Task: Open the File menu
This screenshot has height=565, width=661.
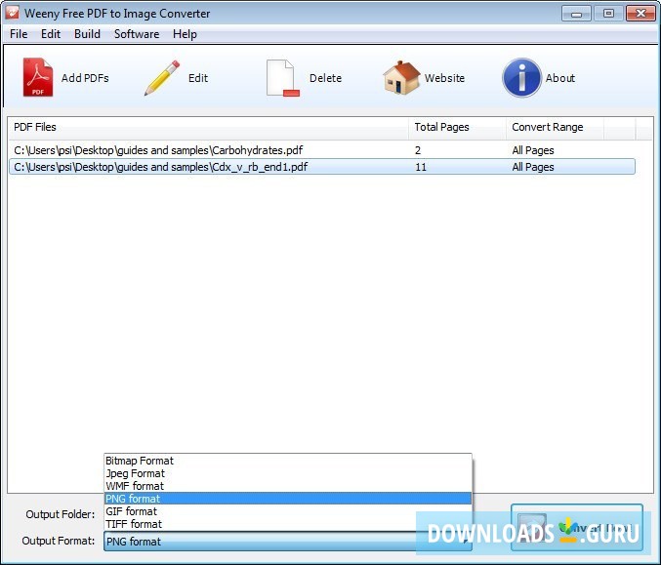Action: point(19,34)
